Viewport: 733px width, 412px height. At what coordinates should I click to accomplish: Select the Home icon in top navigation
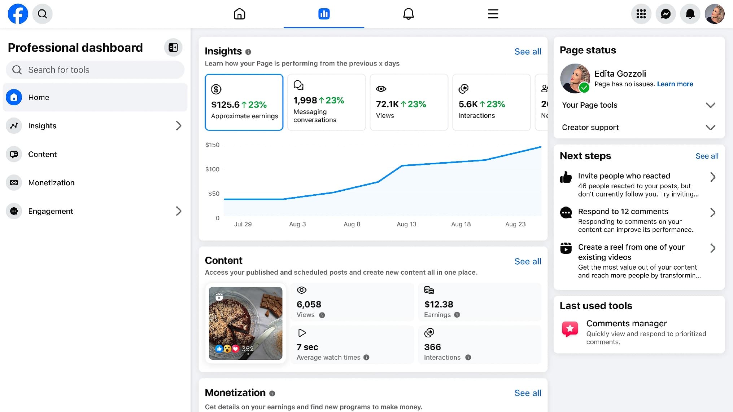point(239,14)
